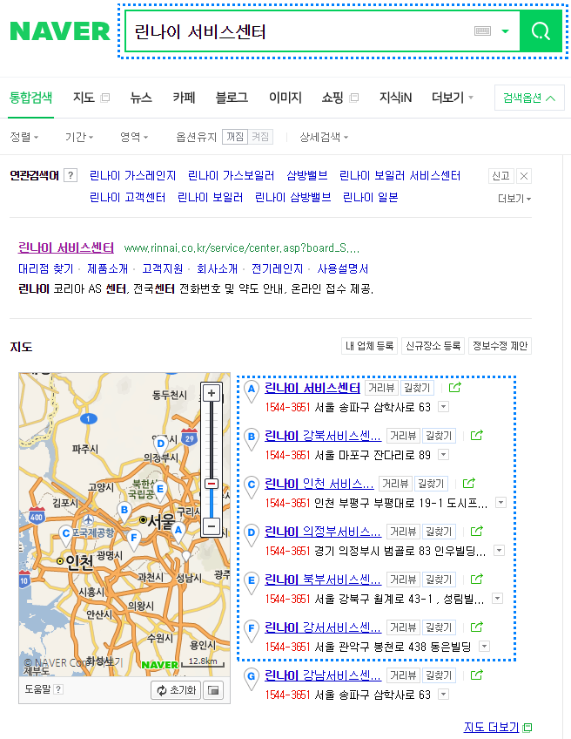
Task: Open the 기간 dropdown
Action: (x=79, y=137)
